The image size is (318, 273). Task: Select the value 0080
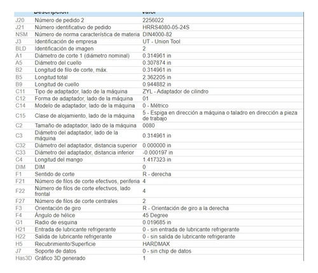point(149,125)
